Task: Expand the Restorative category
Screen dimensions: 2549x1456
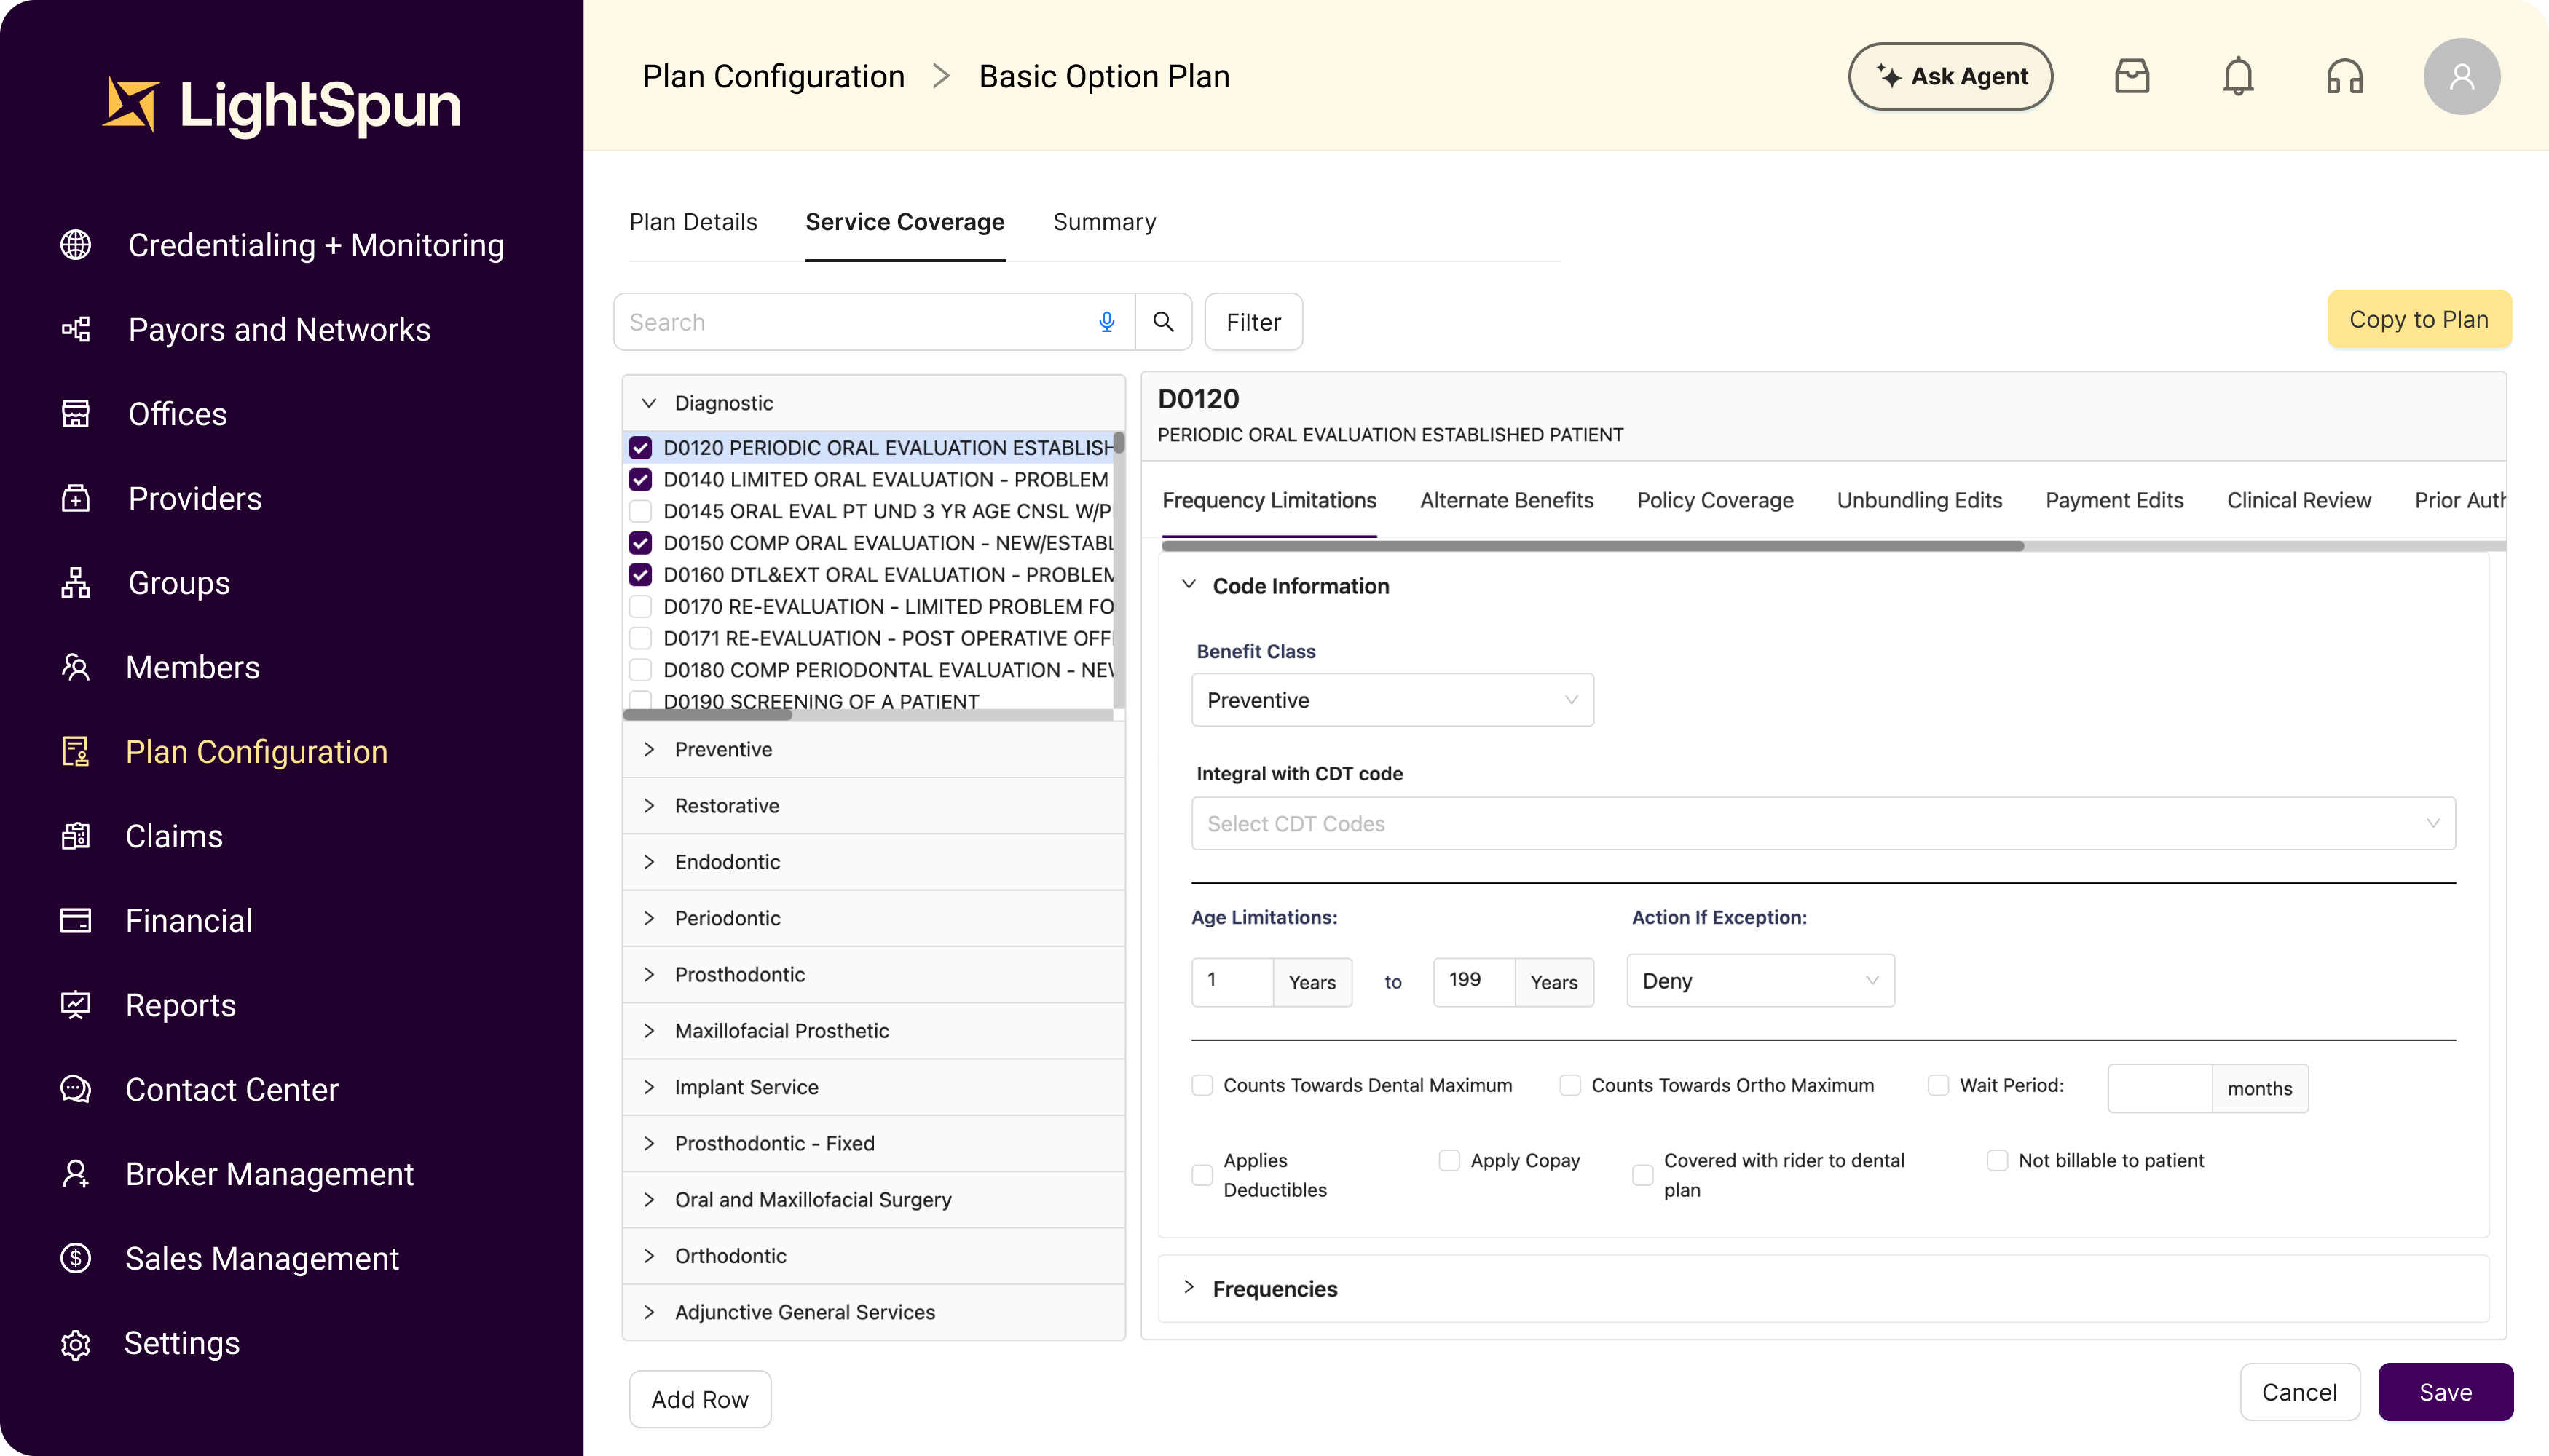Action: point(872,806)
